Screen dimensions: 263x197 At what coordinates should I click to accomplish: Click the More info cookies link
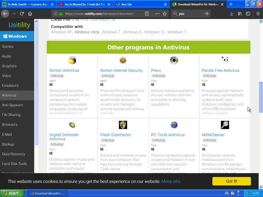click(171, 181)
